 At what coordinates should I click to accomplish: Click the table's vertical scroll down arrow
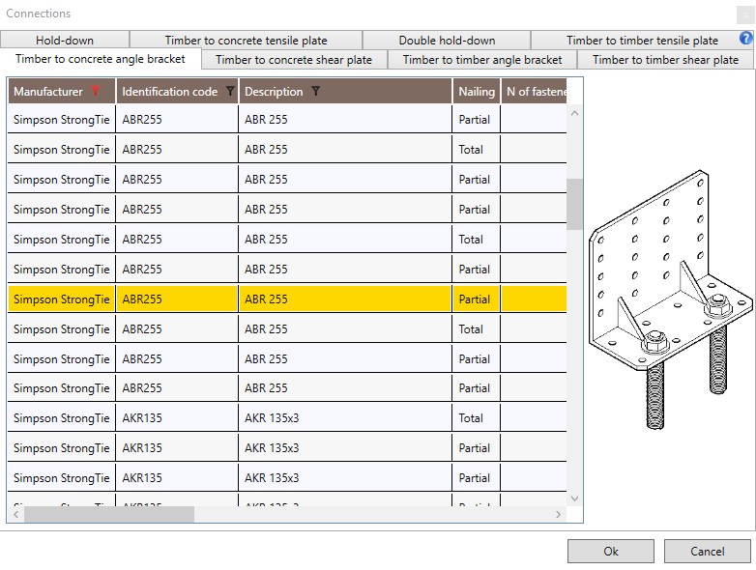click(574, 499)
